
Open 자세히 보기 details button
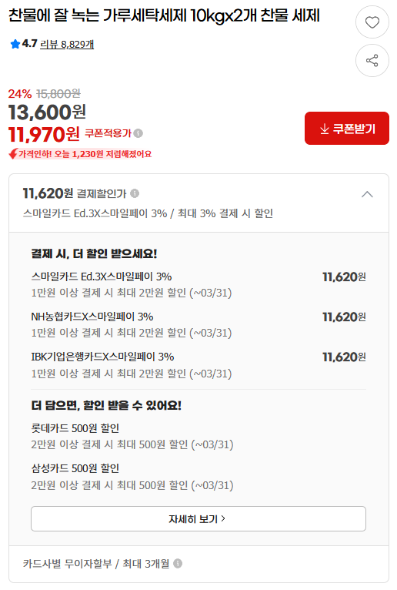198,519
